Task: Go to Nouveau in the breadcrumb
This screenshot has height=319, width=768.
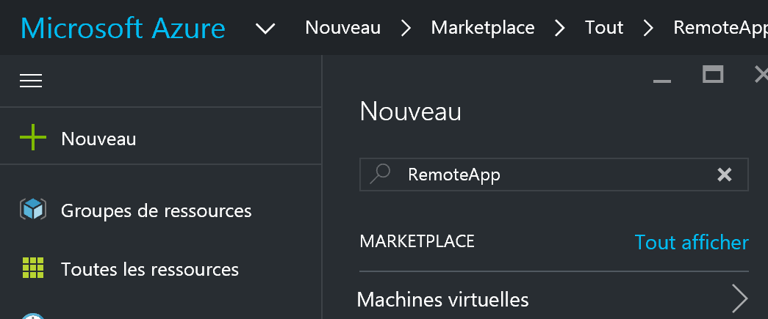Action: [343, 29]
